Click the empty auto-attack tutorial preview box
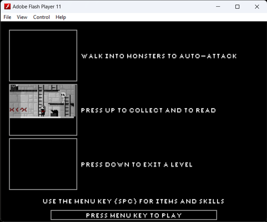 click(x=43, y=55)
